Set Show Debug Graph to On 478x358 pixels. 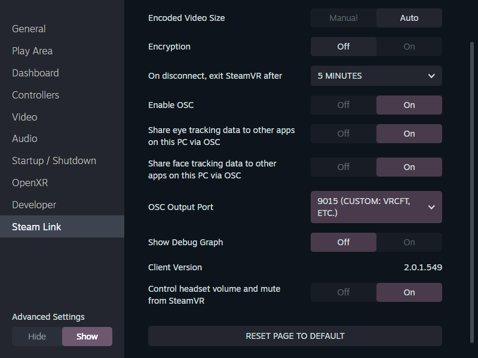tap(409, 242)
